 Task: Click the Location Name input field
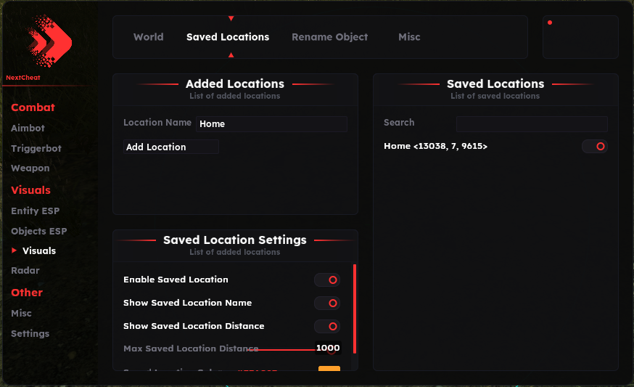[x=271, y=124]
